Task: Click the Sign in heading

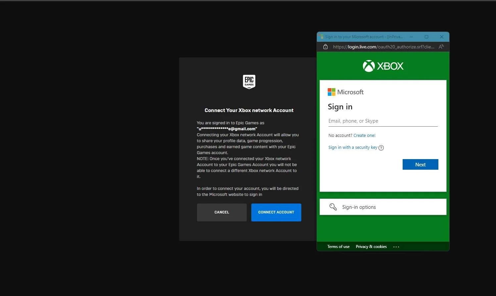Action: (340, 107)
